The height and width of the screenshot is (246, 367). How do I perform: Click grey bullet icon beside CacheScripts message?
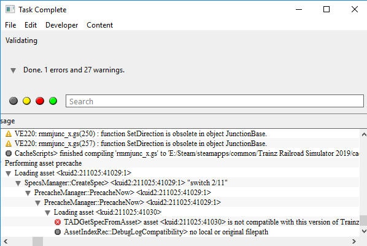(x=9, y=153)
